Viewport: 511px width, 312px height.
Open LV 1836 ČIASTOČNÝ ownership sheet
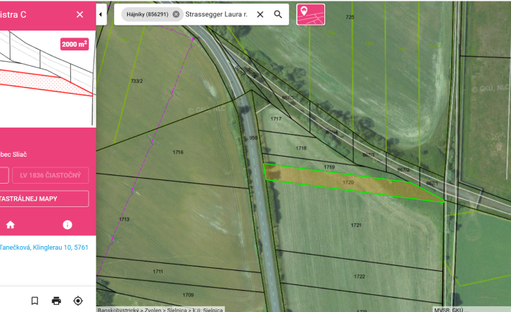(50, 175)
